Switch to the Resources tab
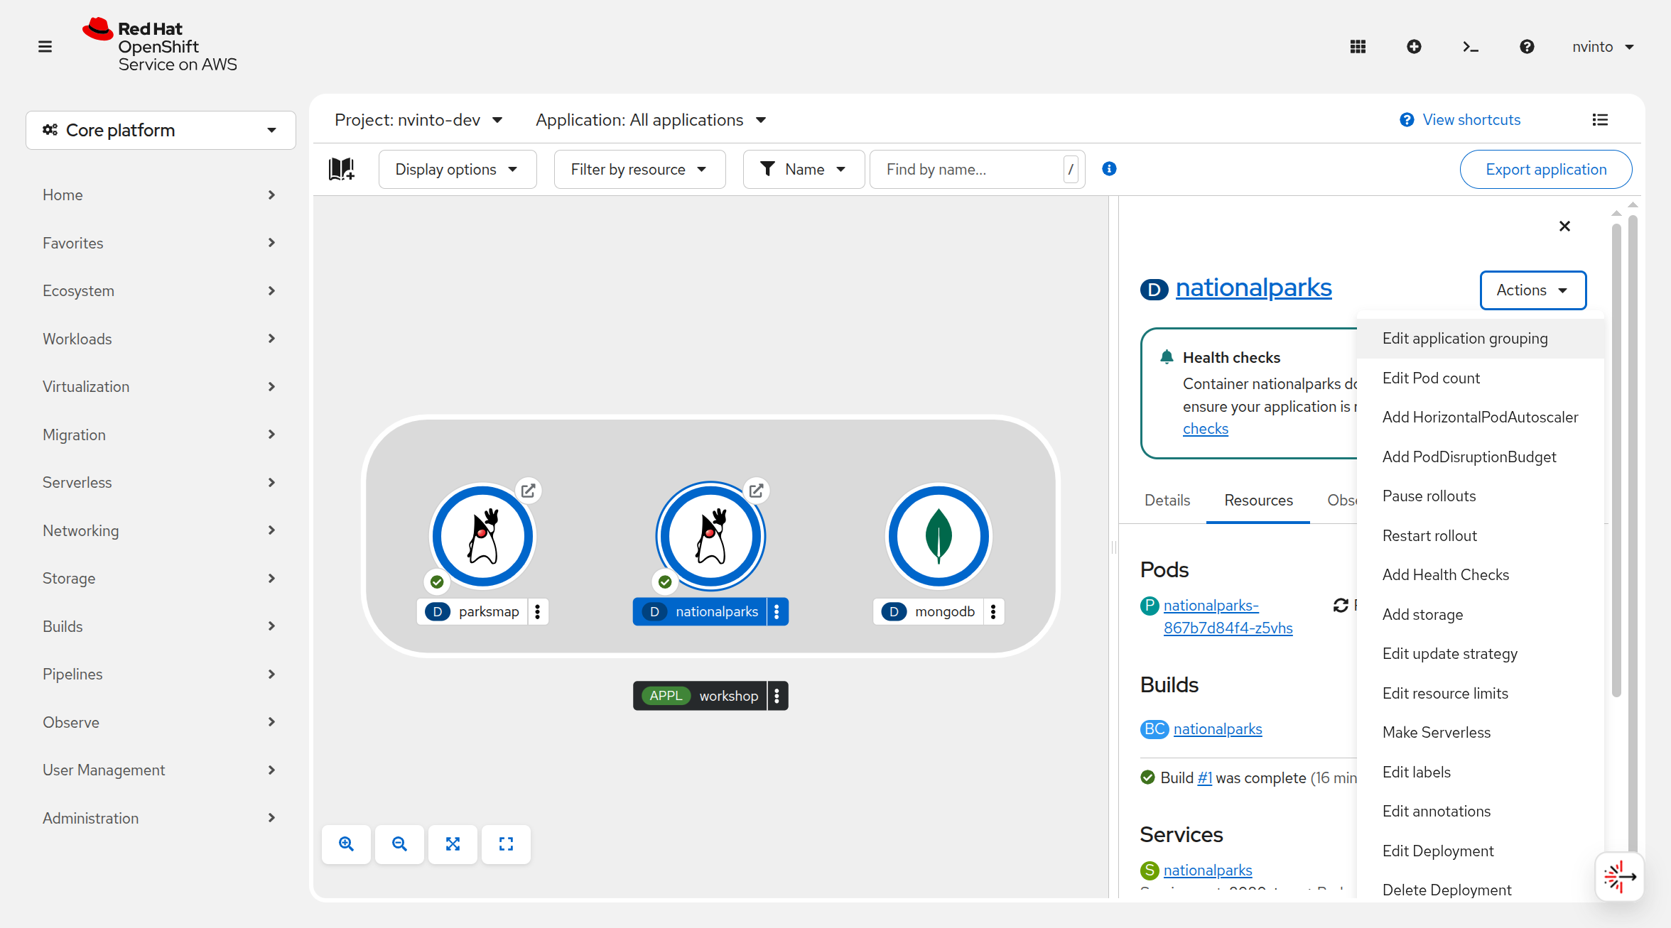This screenshot has height=928, width=1671. 1258,501
